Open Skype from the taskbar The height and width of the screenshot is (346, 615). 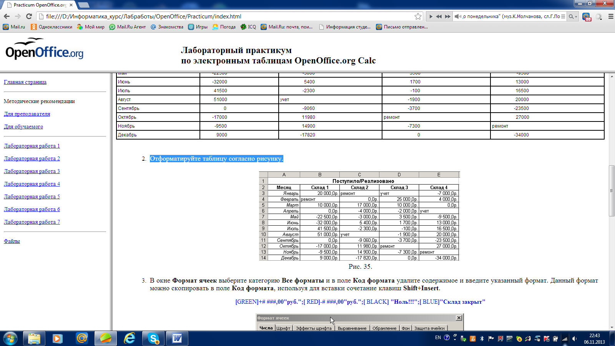click(153, 338)
